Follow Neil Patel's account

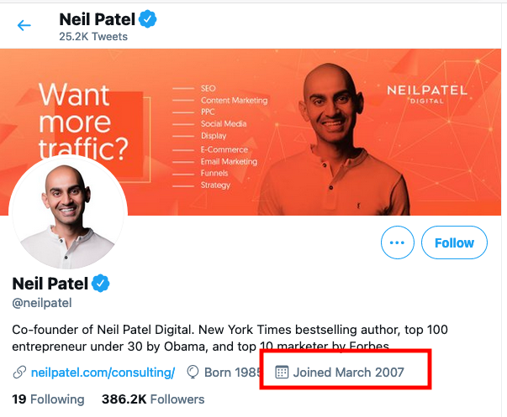[x=454, y=242]
